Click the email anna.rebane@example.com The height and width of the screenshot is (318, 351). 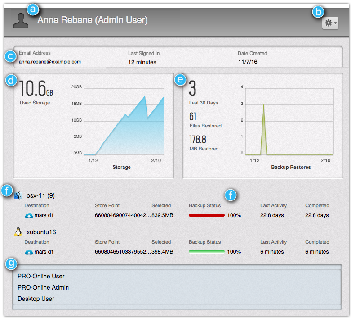[x=50, y=62]
